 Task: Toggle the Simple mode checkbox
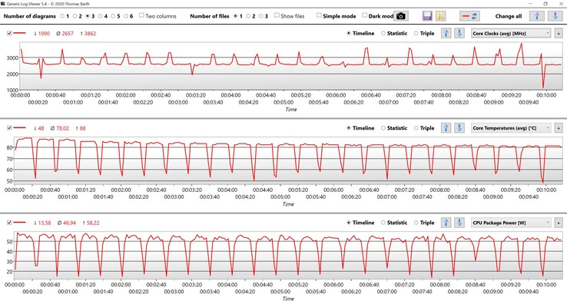click(x=320, y=15)
